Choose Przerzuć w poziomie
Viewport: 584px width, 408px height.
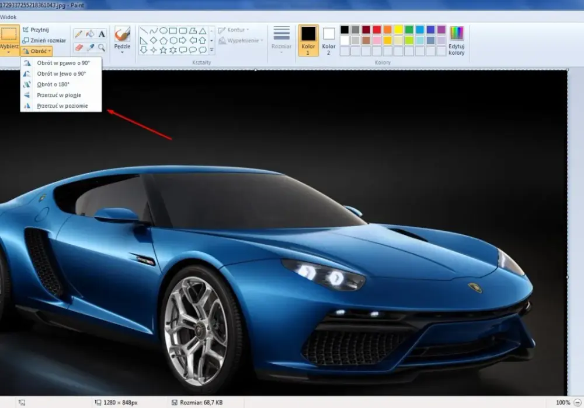(61, 106)
